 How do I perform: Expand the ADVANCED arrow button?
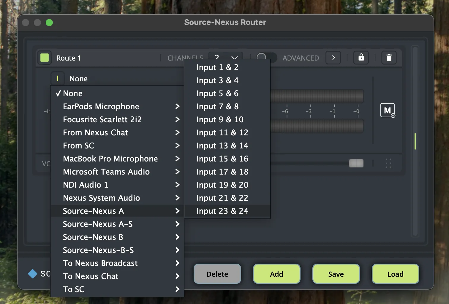click(333, 58)
